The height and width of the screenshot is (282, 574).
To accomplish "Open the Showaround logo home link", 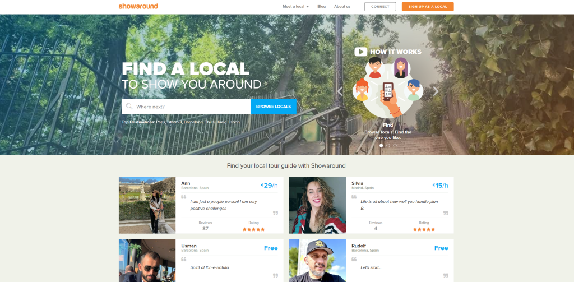I will tap(138, 6).
